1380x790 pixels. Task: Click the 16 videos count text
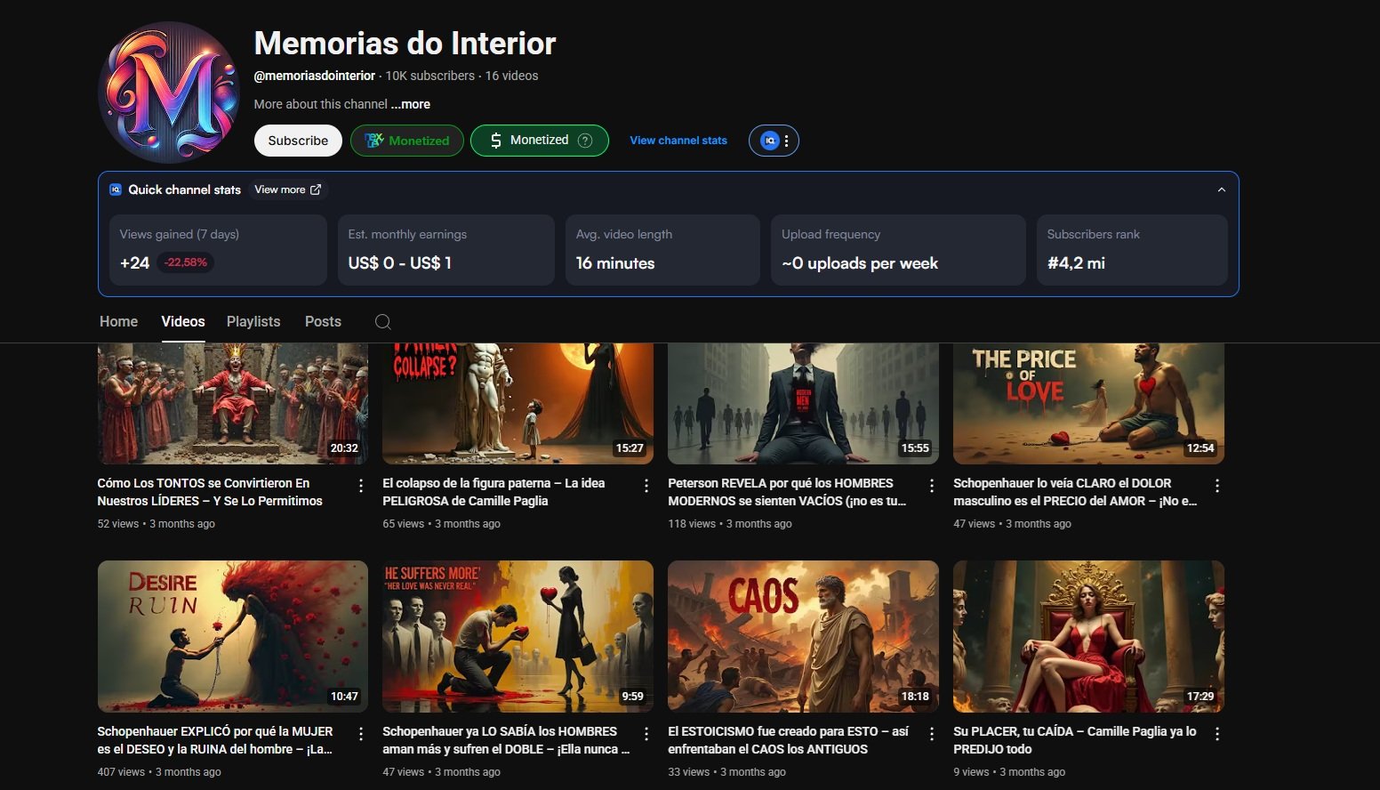[511, 76]
